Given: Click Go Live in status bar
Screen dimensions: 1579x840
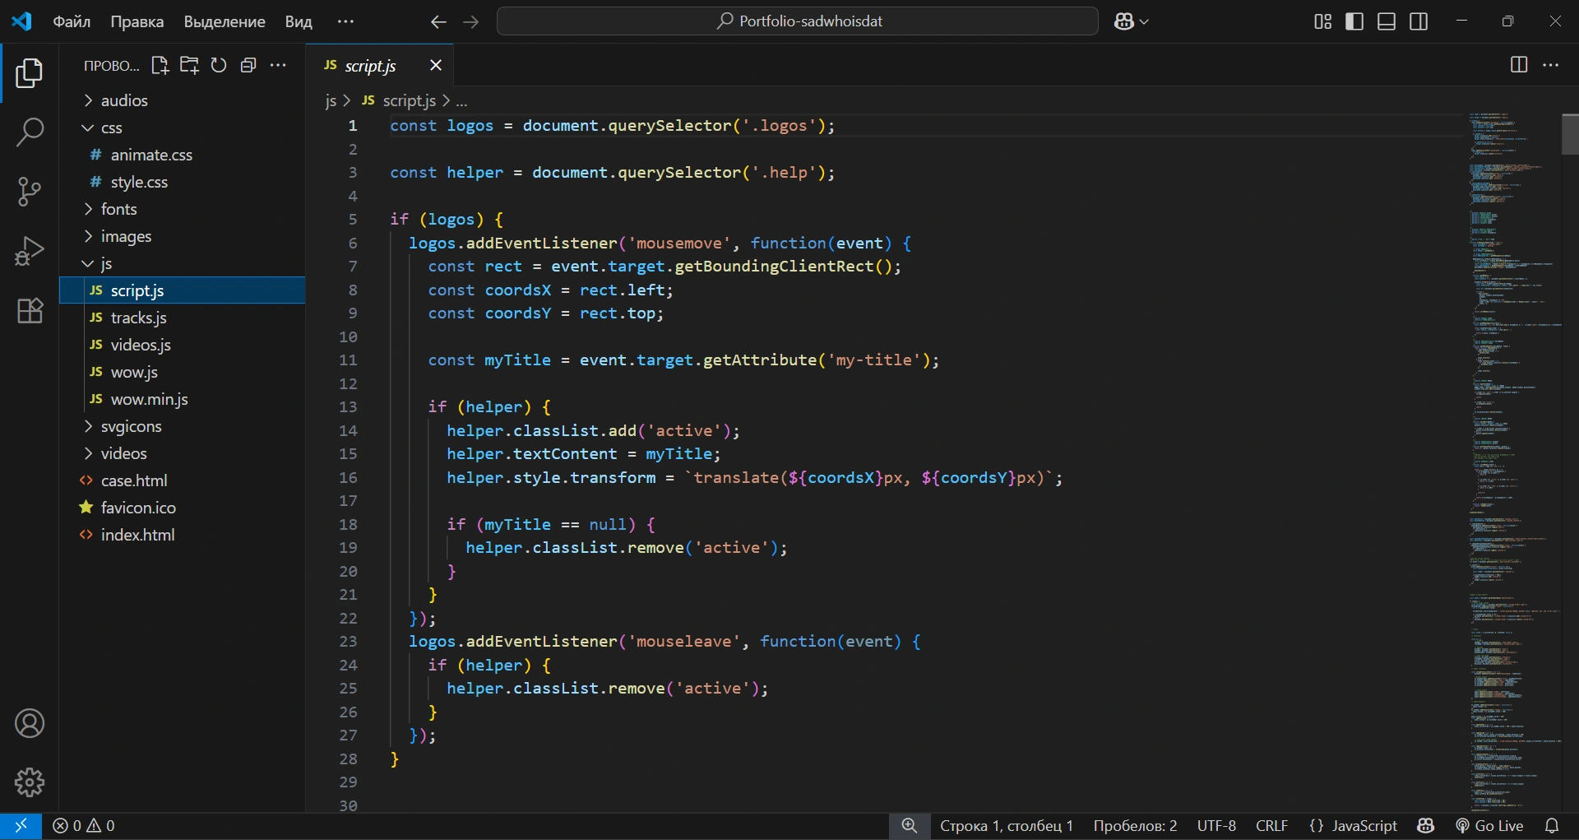Looking at the screenshot, I should point(1489,825).
